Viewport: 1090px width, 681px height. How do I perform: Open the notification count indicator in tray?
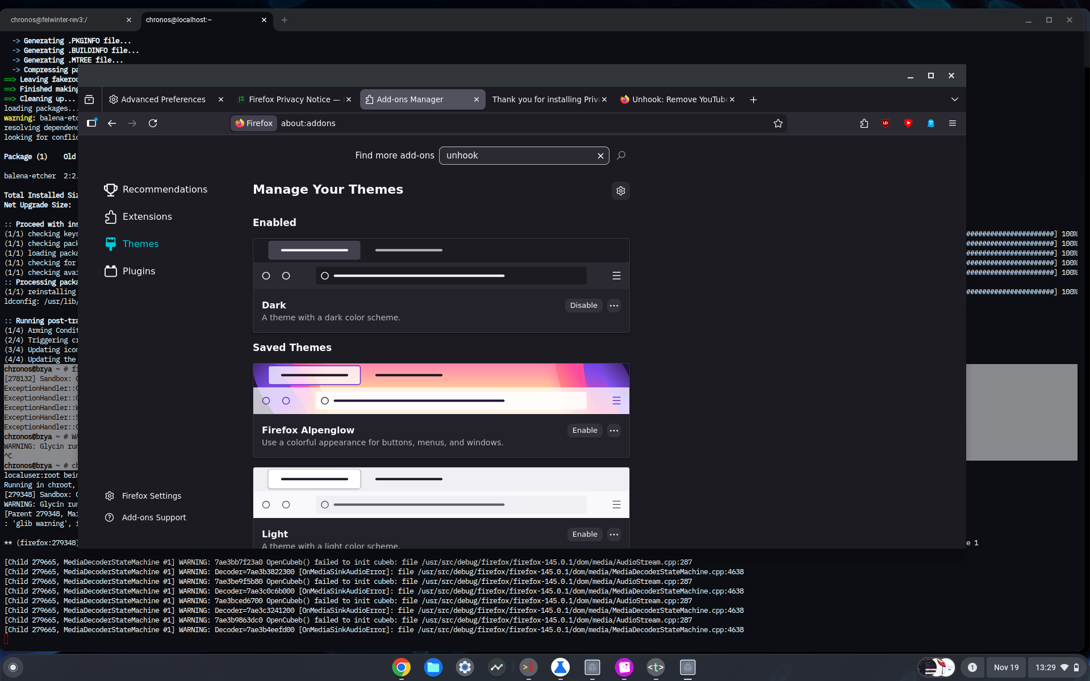coord(972,667)
